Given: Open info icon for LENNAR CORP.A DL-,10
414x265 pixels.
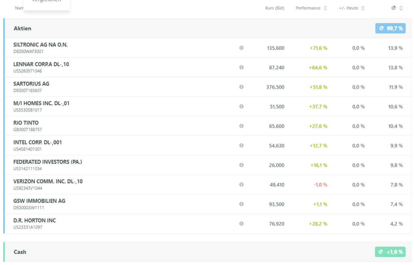Looking at the screenshot, I should (241, 68).
